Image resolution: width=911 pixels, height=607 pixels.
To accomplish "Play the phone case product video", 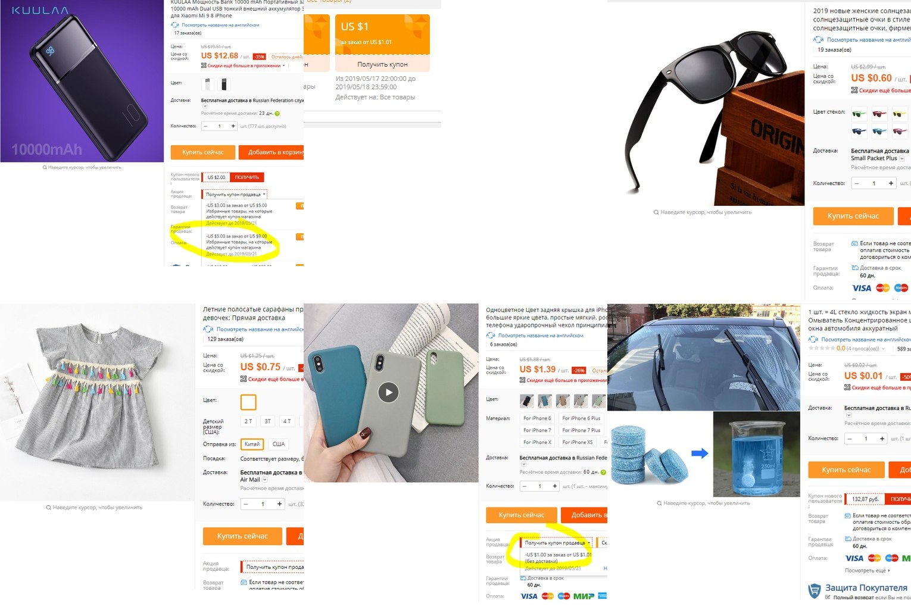I will click(x=389, y=392).
